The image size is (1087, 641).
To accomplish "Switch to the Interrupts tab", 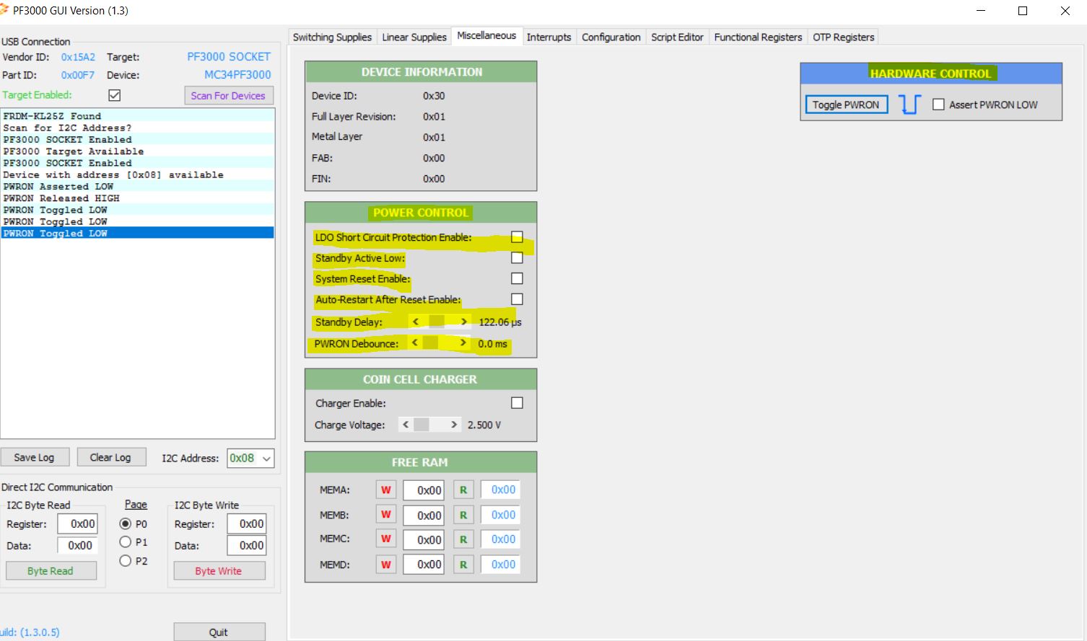I will (549, 37).
